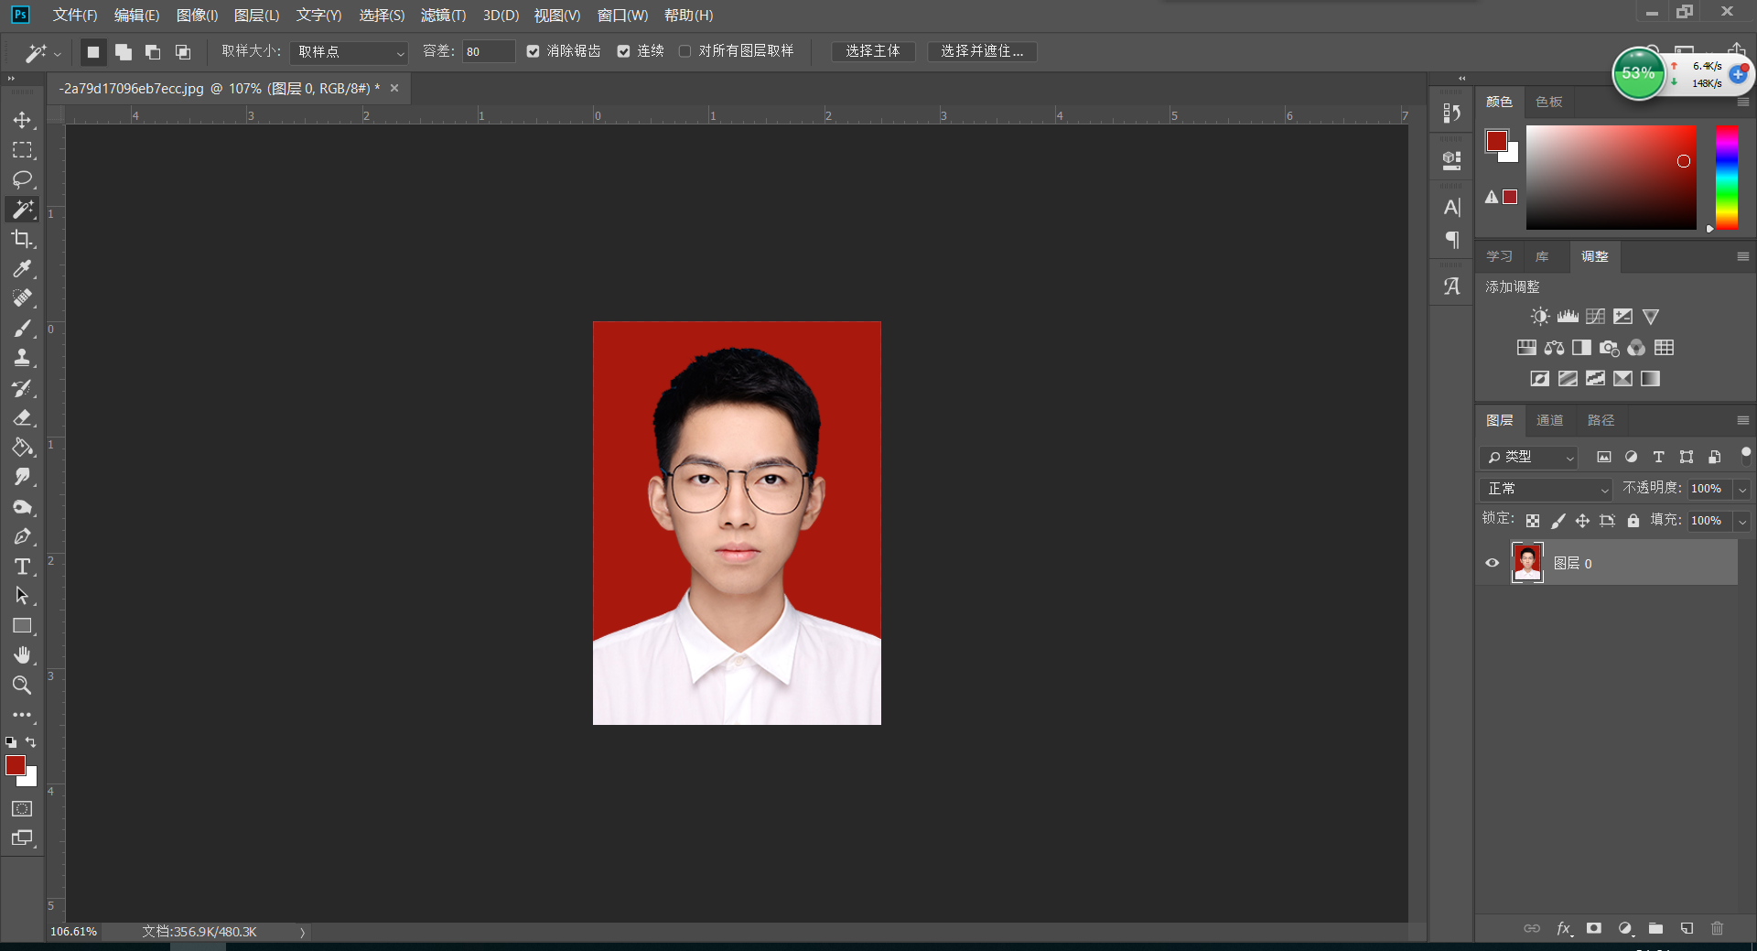The height and width of the screenshot is (951, 1757).
Task: Expand the 不透明度 opacity dropdown arrow
Action: 1742,490
